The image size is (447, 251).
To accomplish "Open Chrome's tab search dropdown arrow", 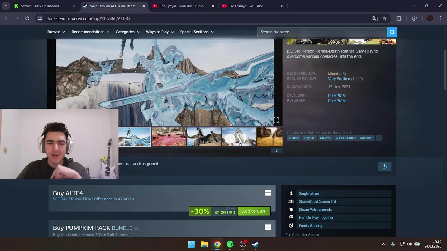I will coord(6,6).
